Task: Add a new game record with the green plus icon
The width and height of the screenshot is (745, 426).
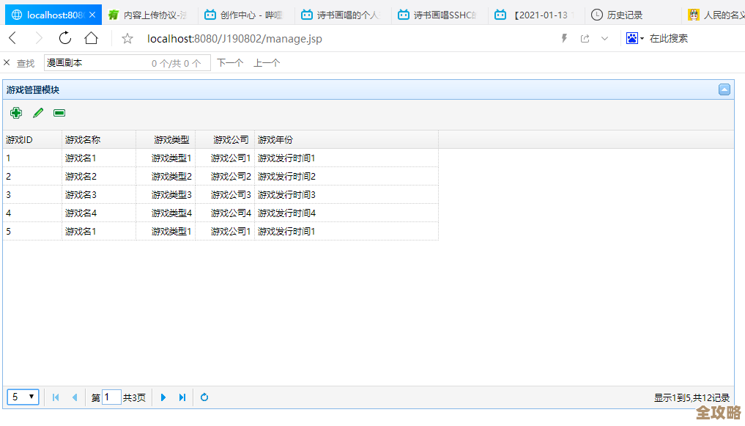Action: [x=15, y=113]
